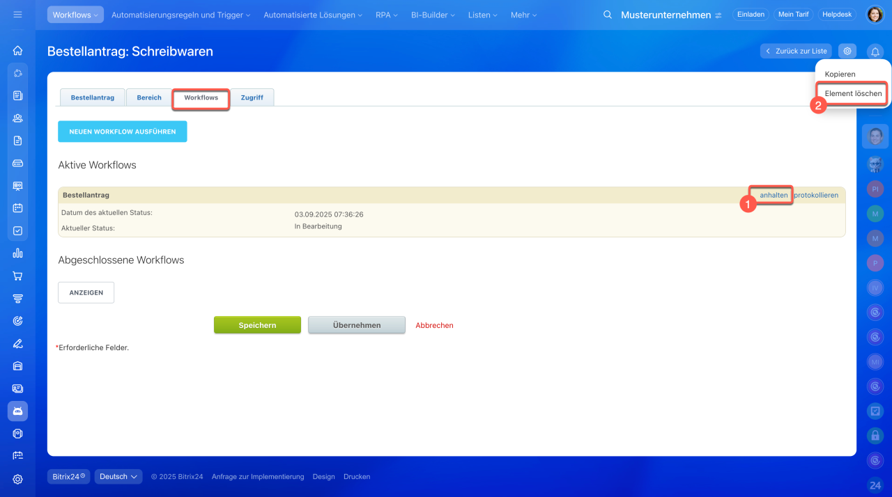Open the Workflows dropdown in top menu

click(76, 15)
